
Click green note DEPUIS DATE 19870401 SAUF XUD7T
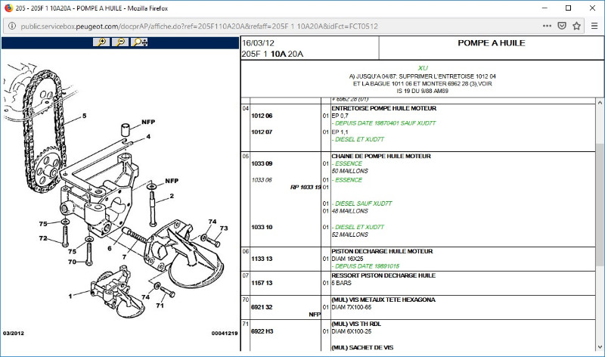[383, 123]
